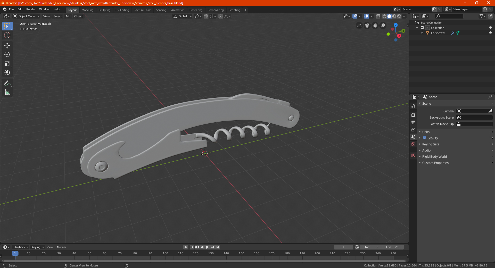The width and height of the screenshot is (495, 268).
Task: Toggle X-ray mode
Action: [378, 16]
